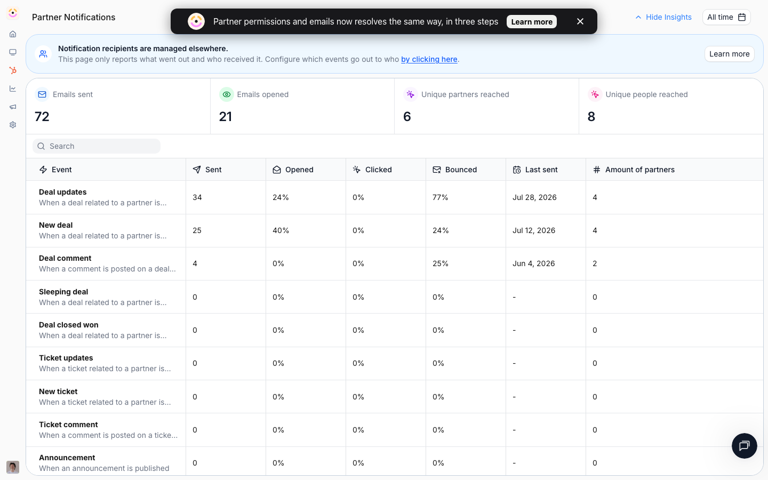This screenshot has width=768, height=480.
Task: Click the lightning icon in the Event header
Action: pos(43,170)
